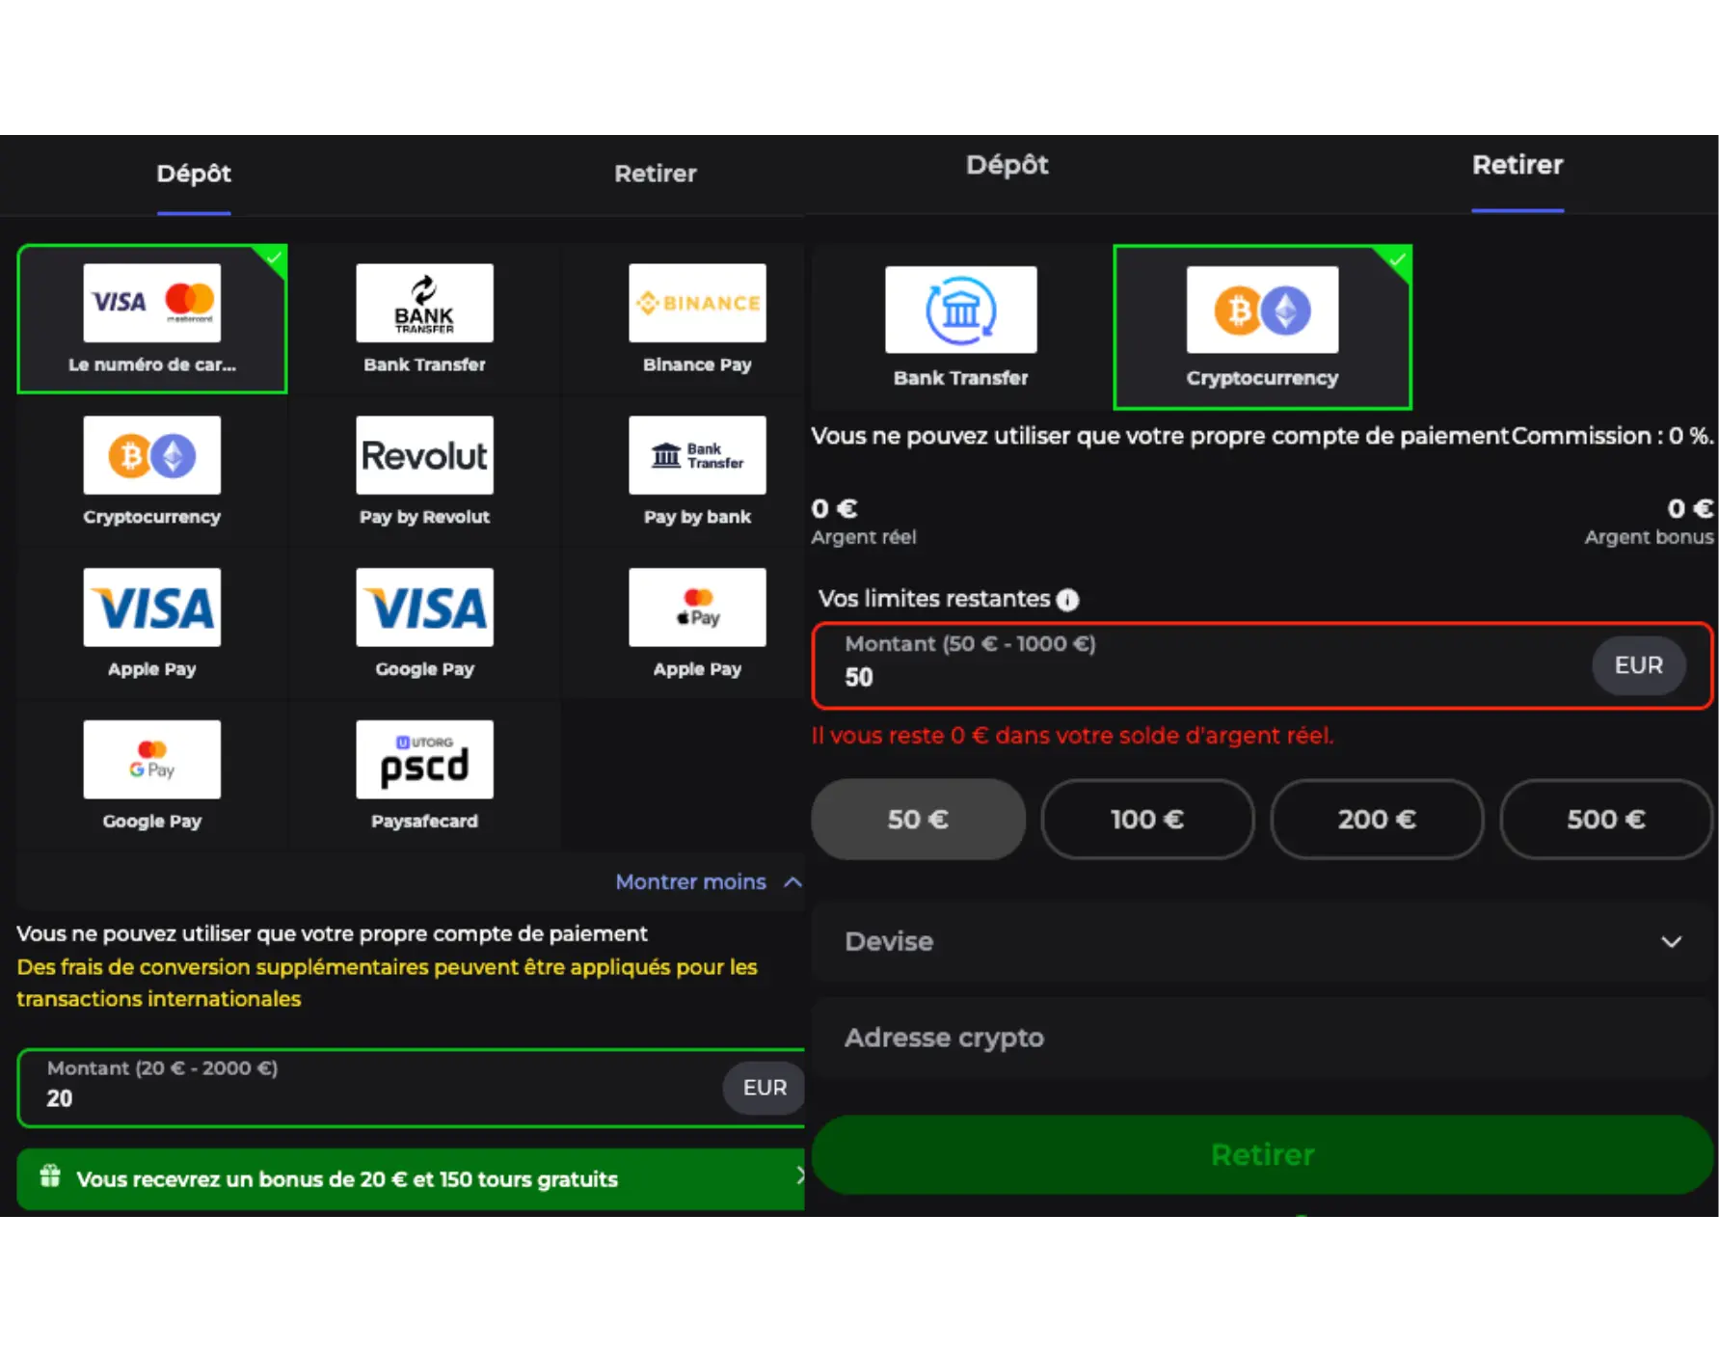Open the Vos limites restantes info tooltip
The image size is (1719, 1350).
pyautogui.click(x=1067, y=599)
